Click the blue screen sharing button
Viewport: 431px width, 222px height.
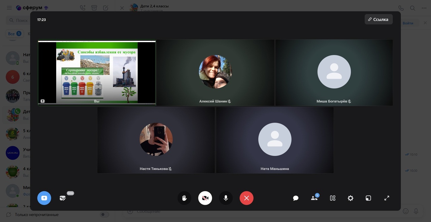coord(44,198)
